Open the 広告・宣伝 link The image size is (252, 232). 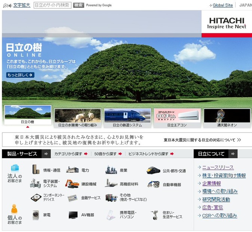[213, 207]
